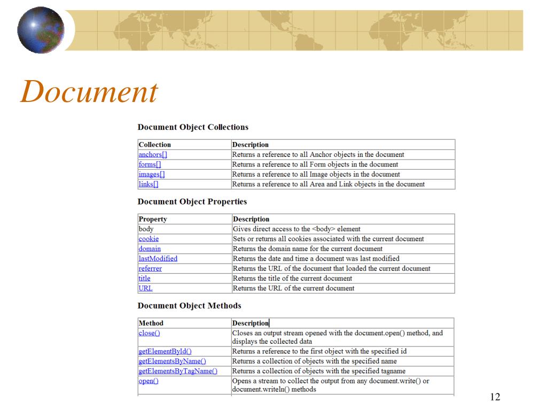Follow the referrer property link
This screenshot has width=547, height=410.
150,269
